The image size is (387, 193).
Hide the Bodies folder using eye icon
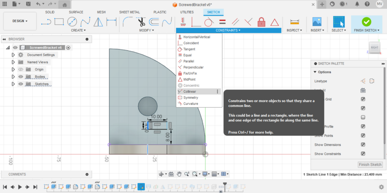pos(21,77)
